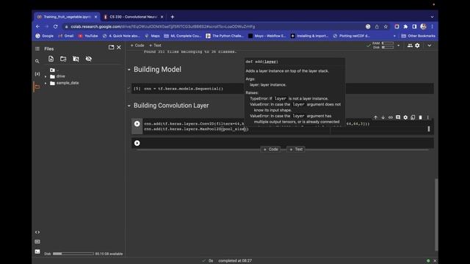Click the mount Drive icon in Files

tap(76, 59)
